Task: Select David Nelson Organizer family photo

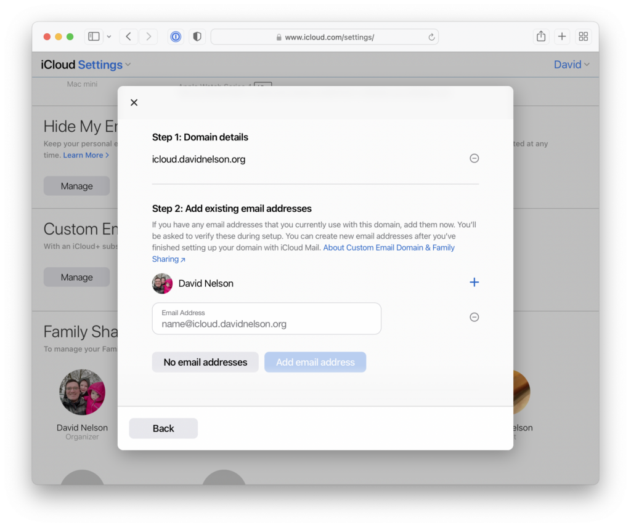Action: pyautogui.click(x=82, y=392)
